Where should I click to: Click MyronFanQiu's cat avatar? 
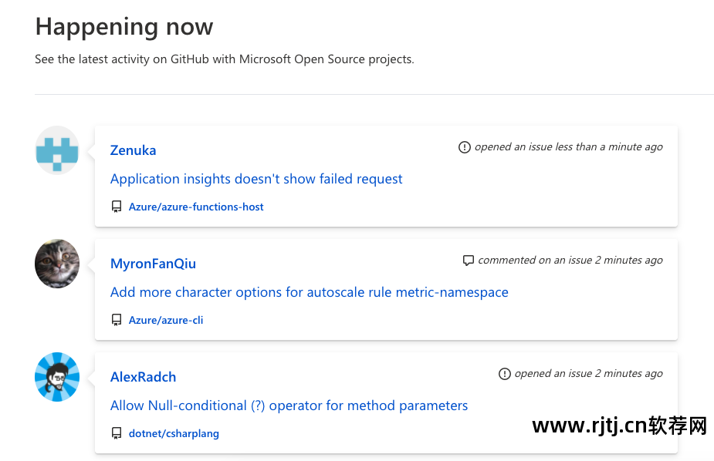click(x=57, y=264)
